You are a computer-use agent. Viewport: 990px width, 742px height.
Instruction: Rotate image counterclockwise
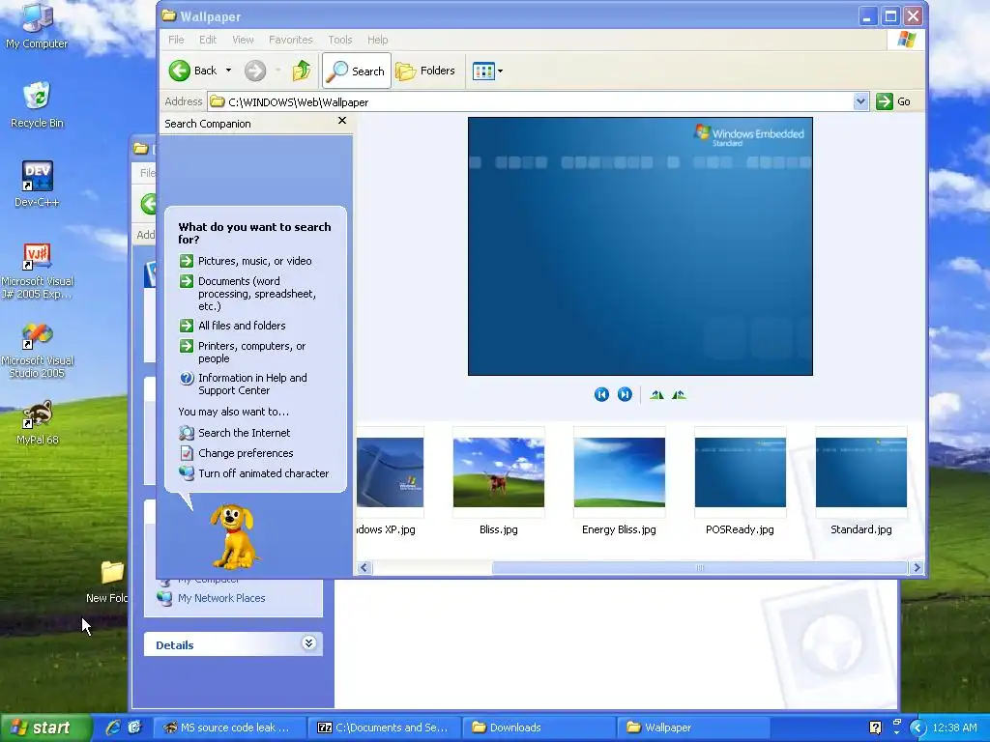(679, 395)
